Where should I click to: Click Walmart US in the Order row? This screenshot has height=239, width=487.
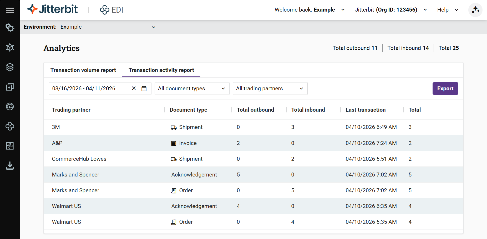(67, 222)
